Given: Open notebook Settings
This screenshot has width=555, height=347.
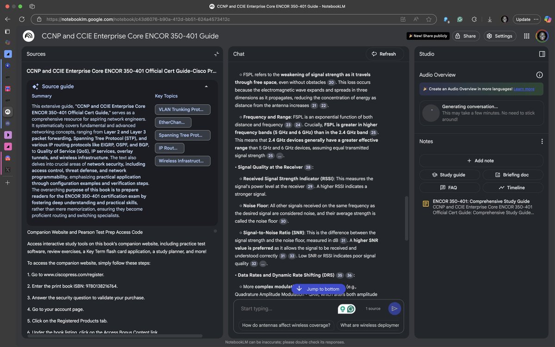Looking at the screenshot, I should (x=499, y=36).
